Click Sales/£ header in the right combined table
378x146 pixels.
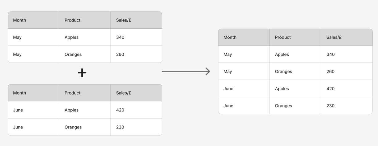point(334,37)
